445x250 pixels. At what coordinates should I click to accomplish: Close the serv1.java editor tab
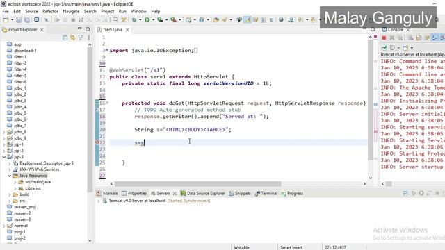click(127, 29)
